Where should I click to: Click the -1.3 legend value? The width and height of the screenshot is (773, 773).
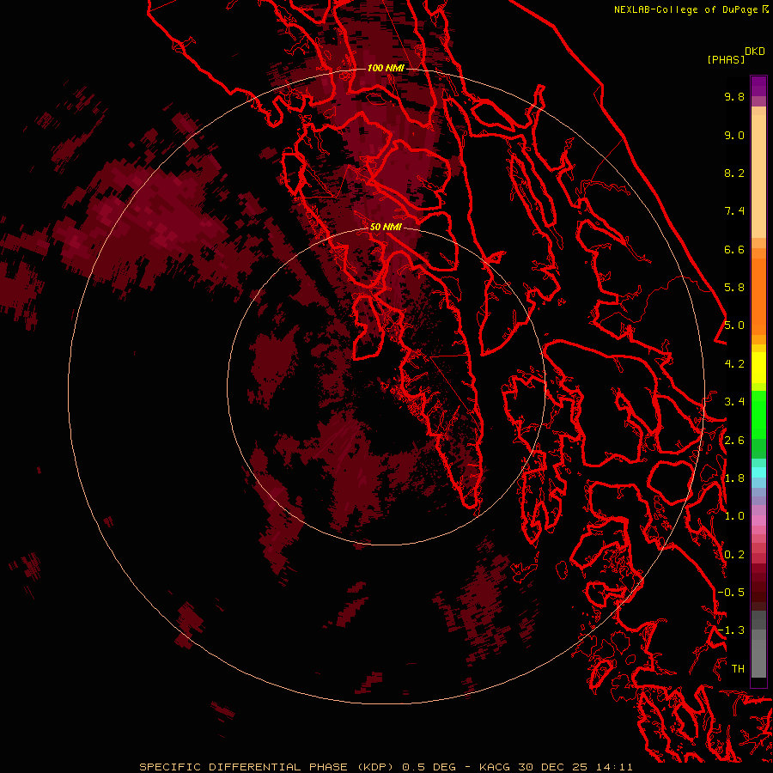tap(731, 630)
